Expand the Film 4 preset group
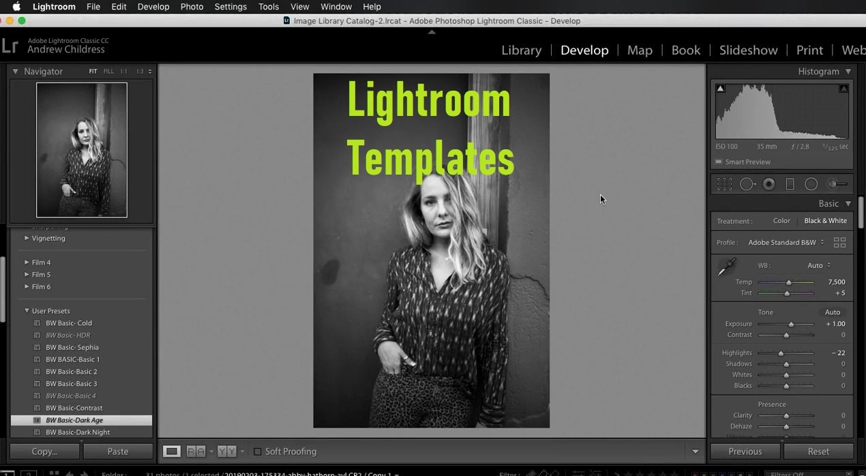The height and width of the screenshot is (476, 866). 27,263
